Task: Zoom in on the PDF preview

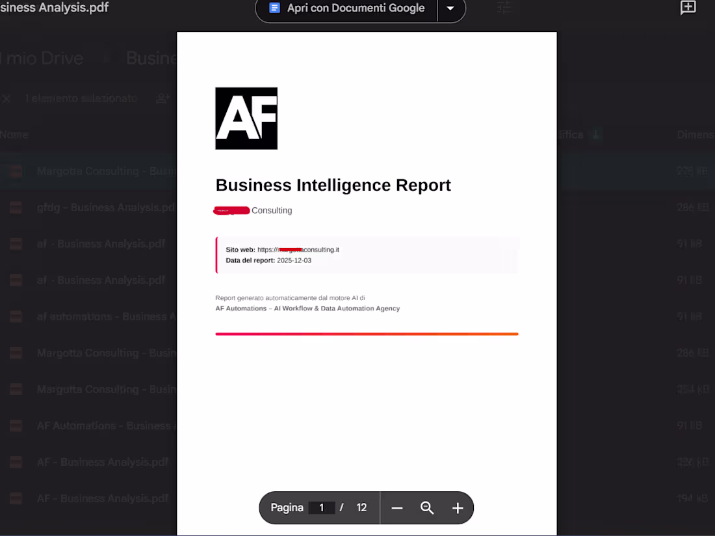Action: pyautogui.click(x=457, y=507)
